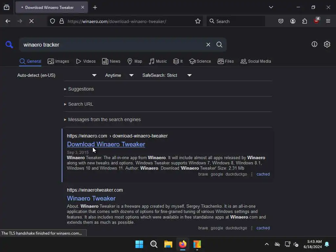This screenshot has width=336, height=252.
Task: Switch to the Images category
Action: [x=58, y=61]
